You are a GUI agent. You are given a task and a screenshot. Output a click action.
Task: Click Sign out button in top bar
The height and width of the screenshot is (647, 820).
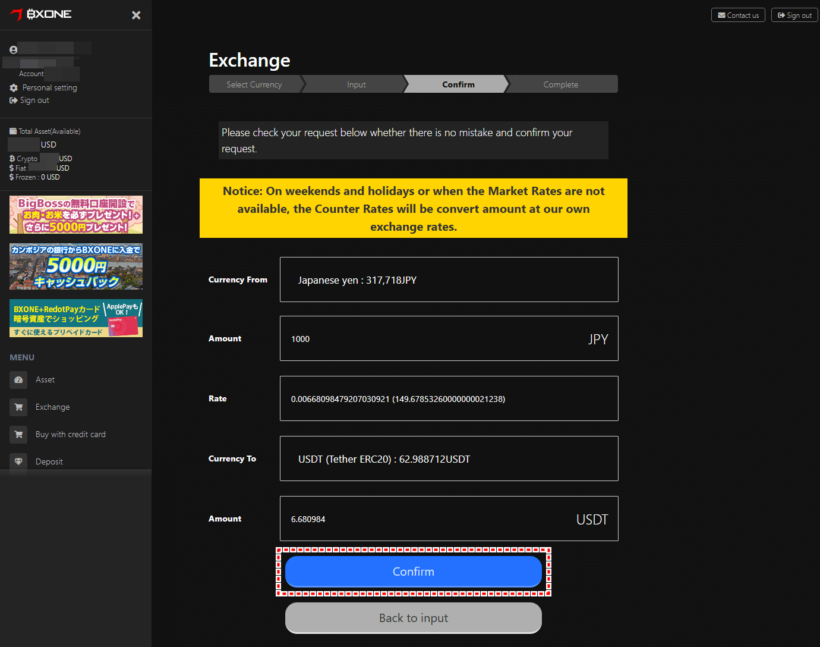coord(794,15)
